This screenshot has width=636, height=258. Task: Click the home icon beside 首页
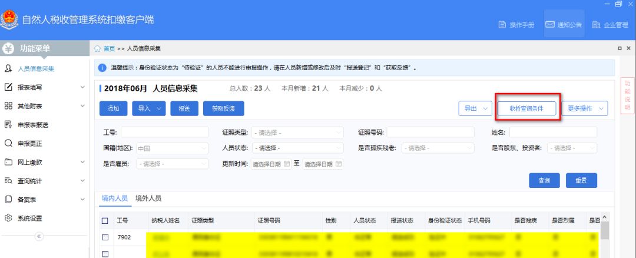[x=97, y=49]
